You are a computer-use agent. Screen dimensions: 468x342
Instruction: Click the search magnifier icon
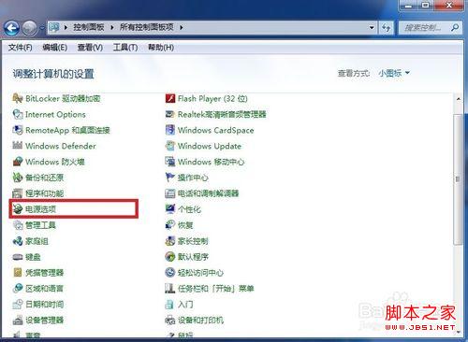[x=455, y=28]
